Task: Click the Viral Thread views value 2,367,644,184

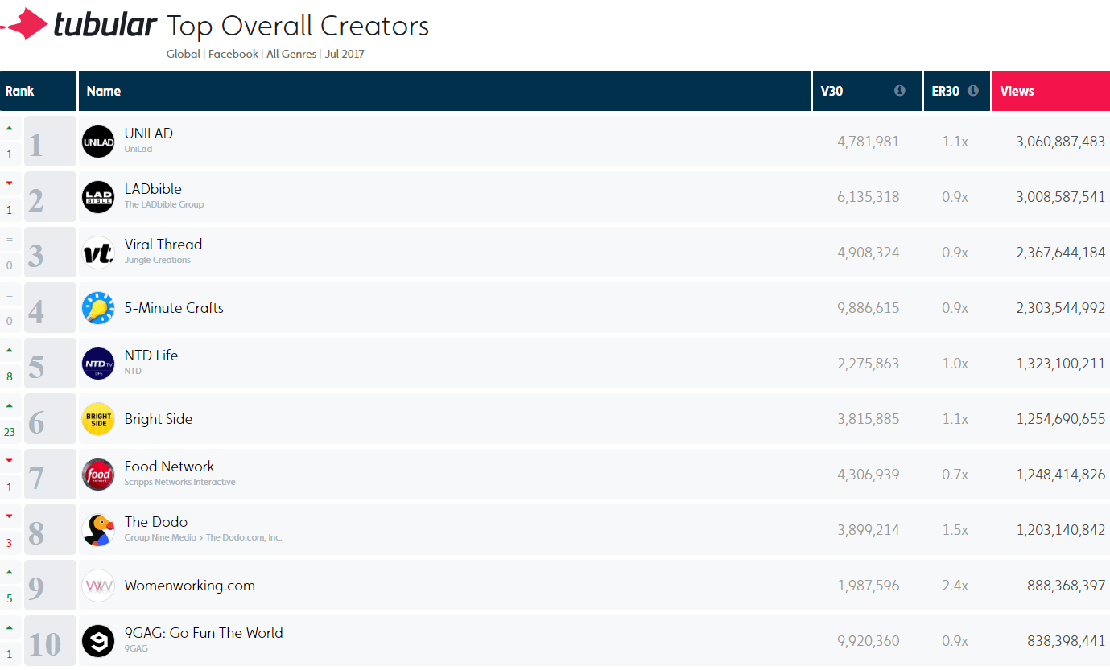Action: click(x=1061, y=253)
